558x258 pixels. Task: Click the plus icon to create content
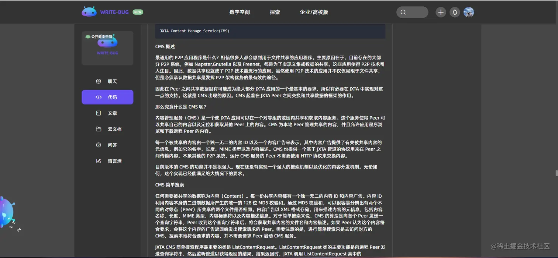[x=441, y=12]
